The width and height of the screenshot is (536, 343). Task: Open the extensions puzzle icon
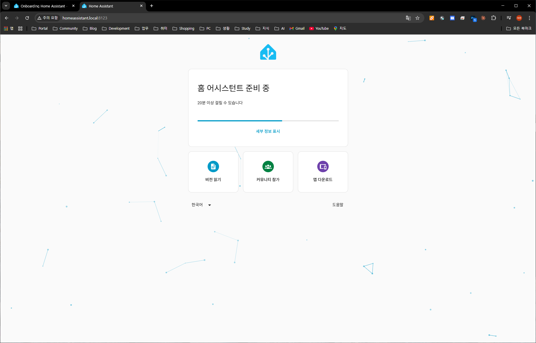[493, 18]
